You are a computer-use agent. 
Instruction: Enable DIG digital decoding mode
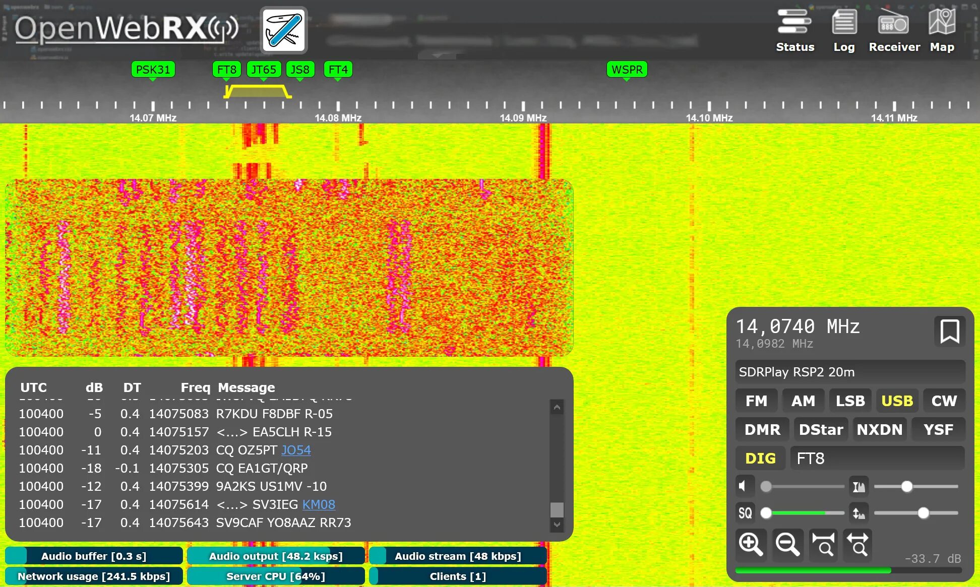coord(761,458)
